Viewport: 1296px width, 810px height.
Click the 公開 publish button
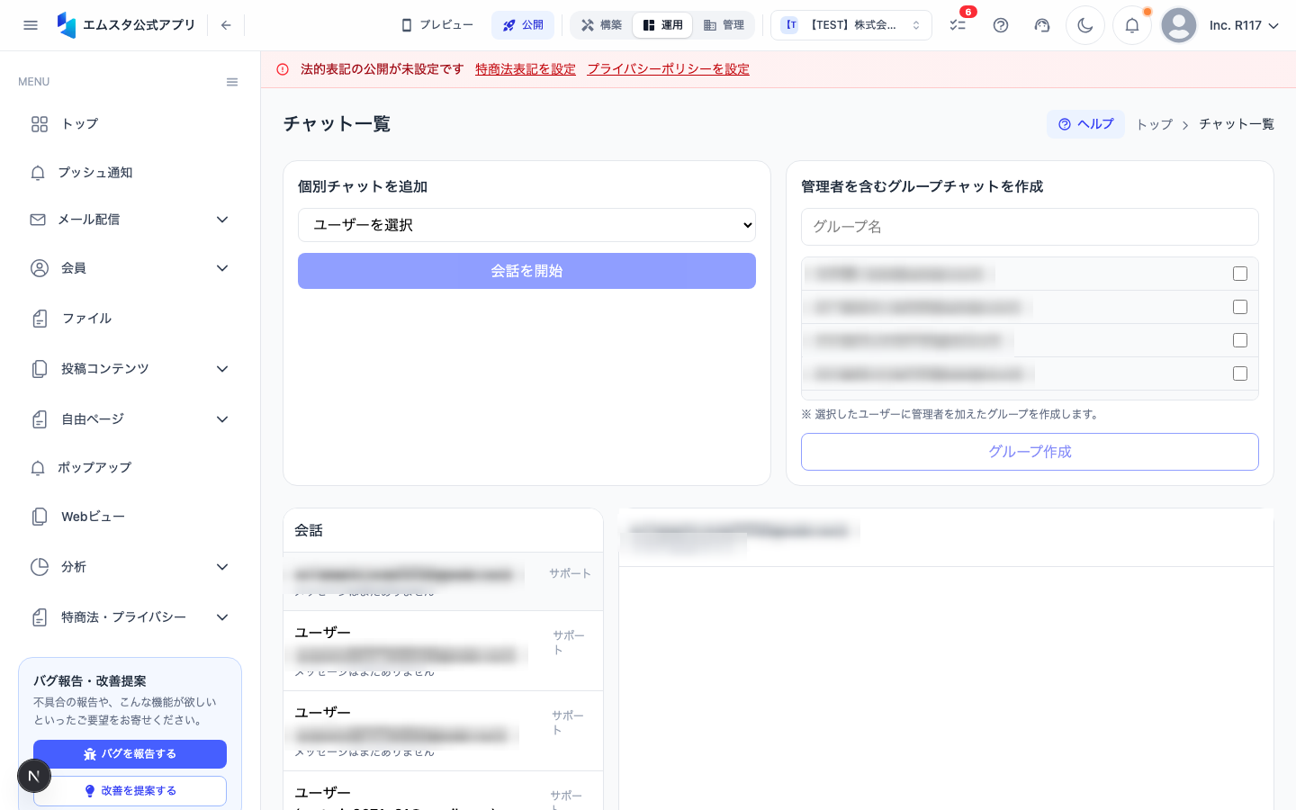point(523,25)
